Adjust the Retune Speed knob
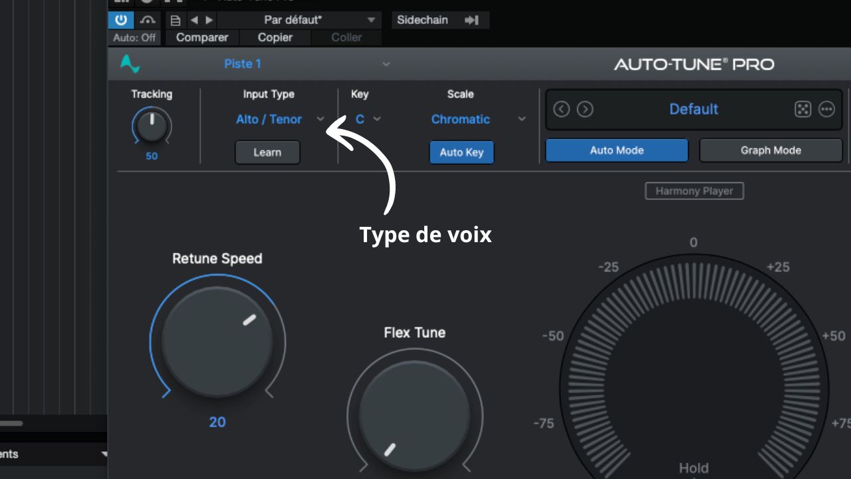Image resolution: width=851 pixels, height=479 pixels. 217,342
